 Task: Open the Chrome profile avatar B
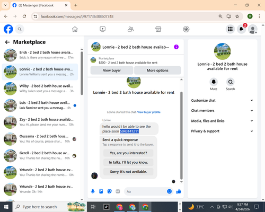click(250, 16)
